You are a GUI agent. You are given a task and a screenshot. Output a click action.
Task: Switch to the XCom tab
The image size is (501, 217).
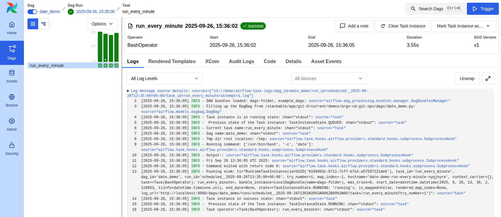click(212, 61)
